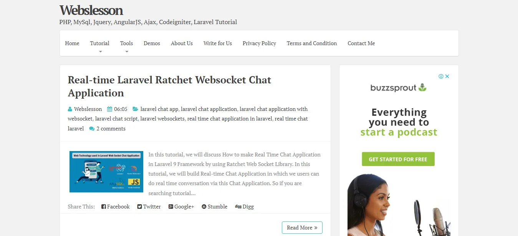Click the Read More button

pyautogui.click(x=302, y=228)
